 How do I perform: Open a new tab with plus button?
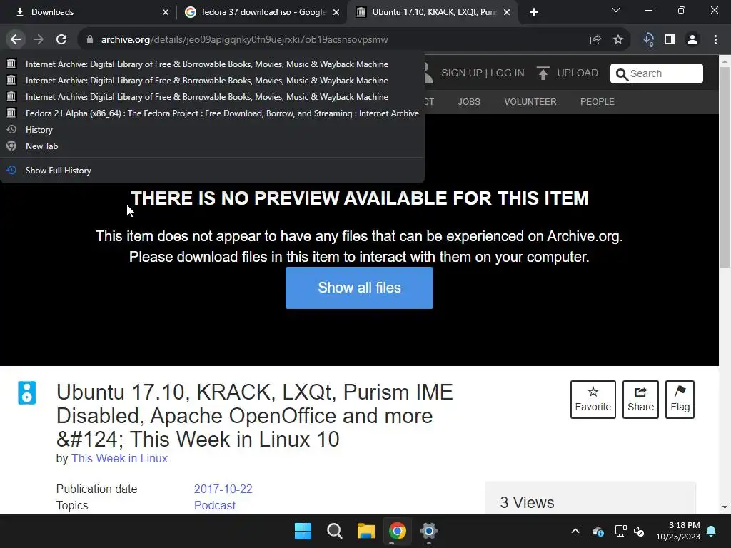[x=534, y=12]
